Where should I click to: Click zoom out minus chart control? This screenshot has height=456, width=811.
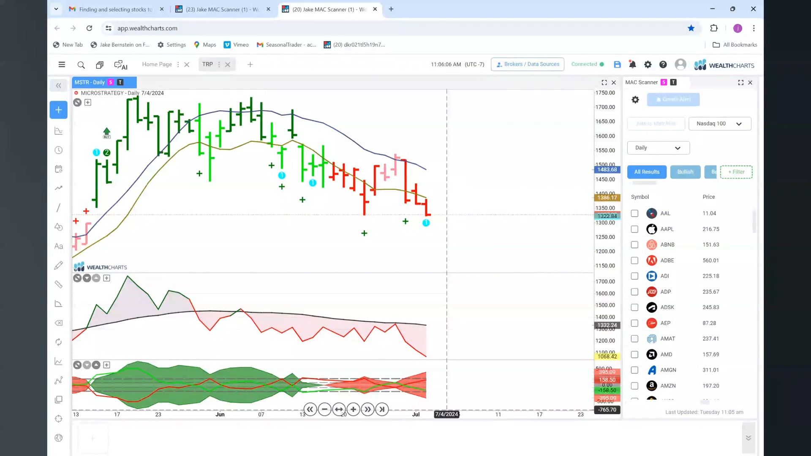click(x=324, y=410)
